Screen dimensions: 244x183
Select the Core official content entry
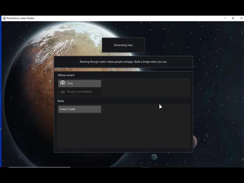tap(80, 83)
